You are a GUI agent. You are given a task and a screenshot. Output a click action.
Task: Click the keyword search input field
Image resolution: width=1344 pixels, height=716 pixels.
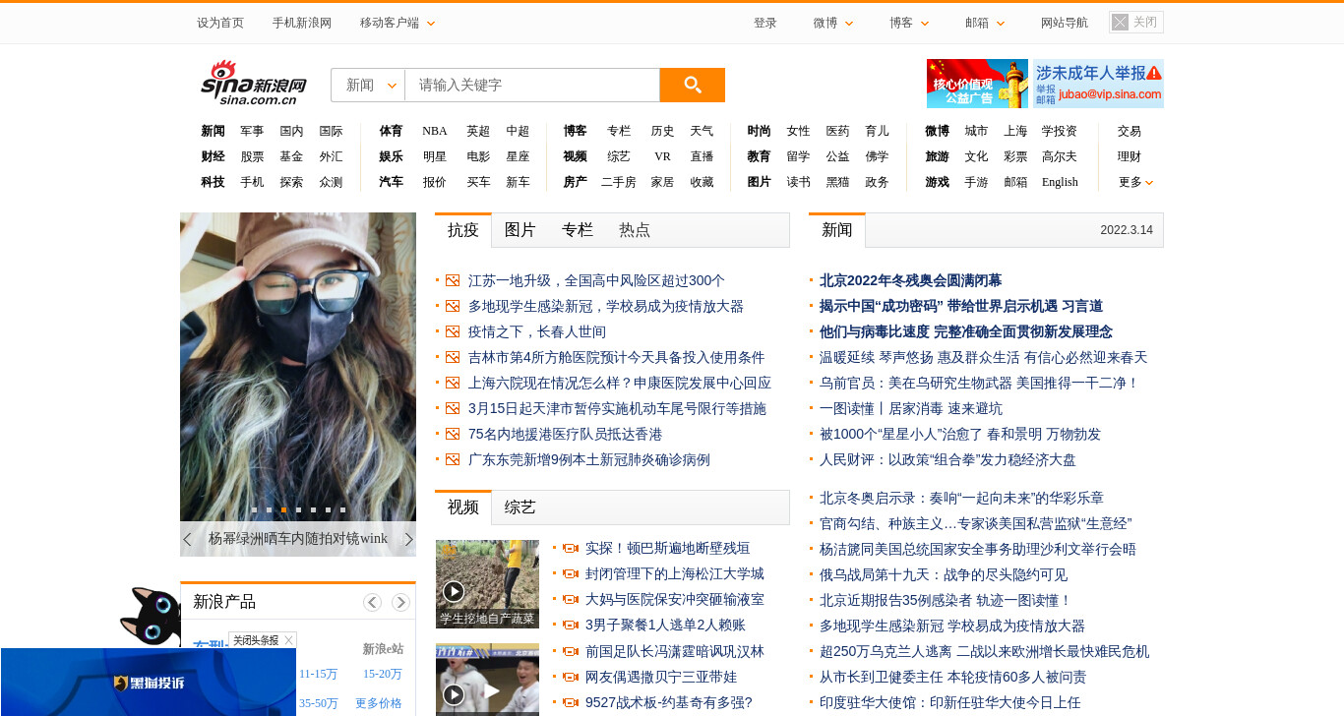point(532,85)
